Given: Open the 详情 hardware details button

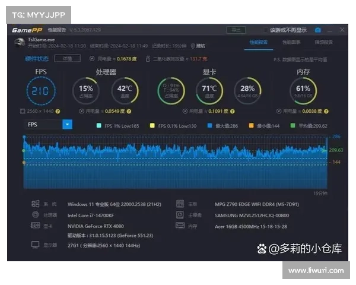Looking at the screenshot, I should 67,58.
